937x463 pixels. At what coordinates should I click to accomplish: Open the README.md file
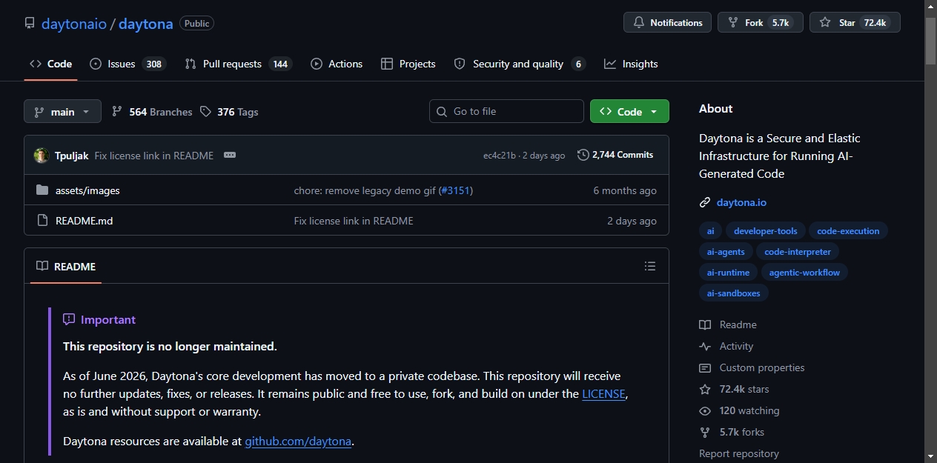coord(84,221)
